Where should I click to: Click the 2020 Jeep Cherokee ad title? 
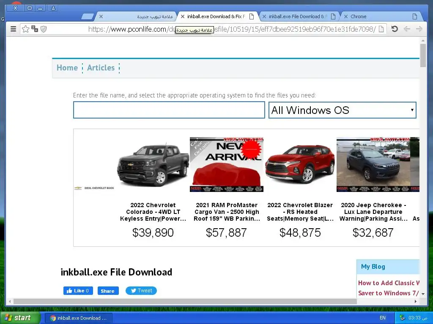373,212
